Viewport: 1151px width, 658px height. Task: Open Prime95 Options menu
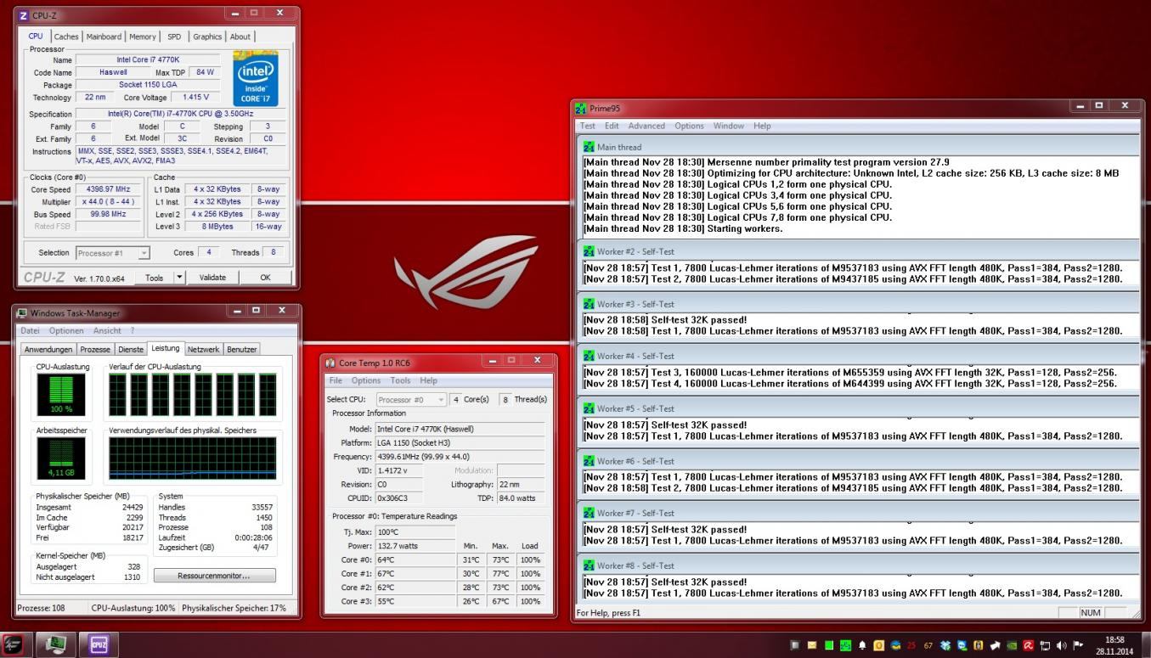tap(689, 126)
